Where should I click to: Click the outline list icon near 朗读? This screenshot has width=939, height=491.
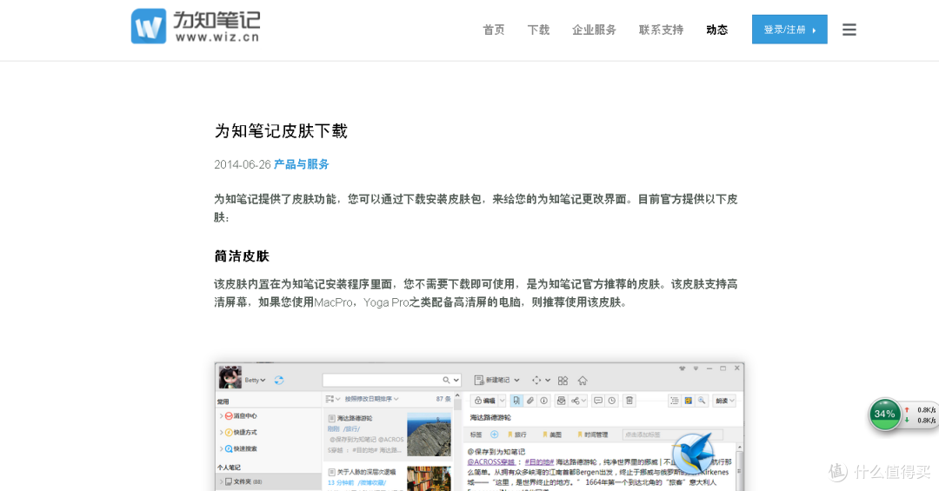pyautogui.click(x=675, y=401)
